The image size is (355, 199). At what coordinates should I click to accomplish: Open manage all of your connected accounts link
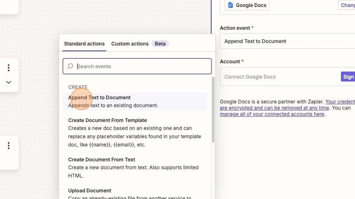click(x=272, y=114)
